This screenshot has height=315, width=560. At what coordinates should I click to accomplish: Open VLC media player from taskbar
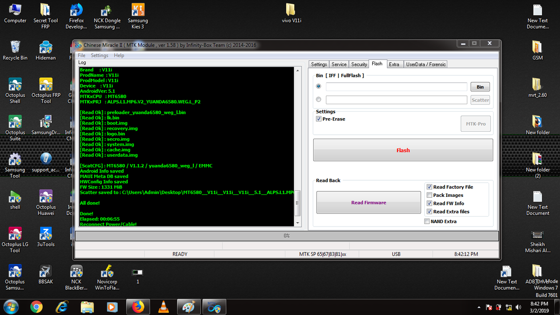click(163, 307)
